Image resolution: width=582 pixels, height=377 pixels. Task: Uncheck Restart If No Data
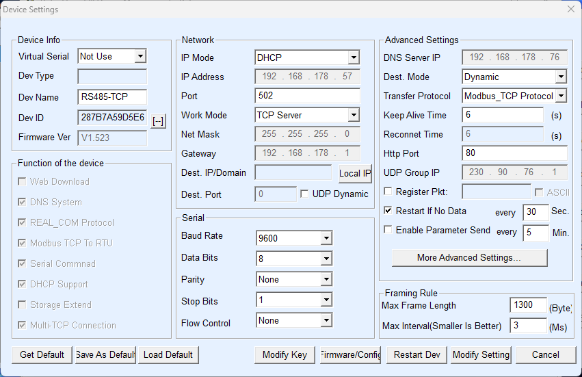[388, 211]
